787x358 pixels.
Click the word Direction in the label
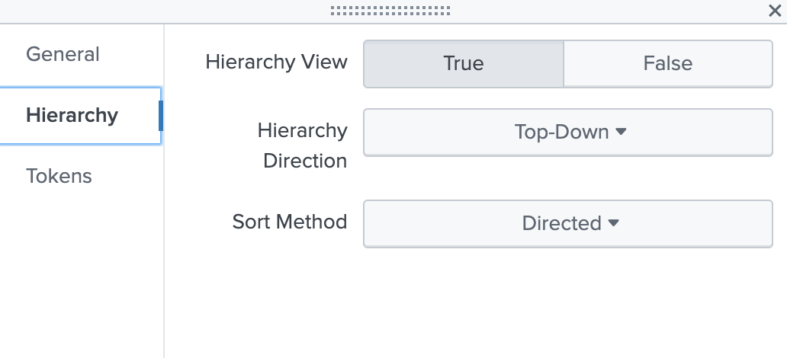coord(305,161)
